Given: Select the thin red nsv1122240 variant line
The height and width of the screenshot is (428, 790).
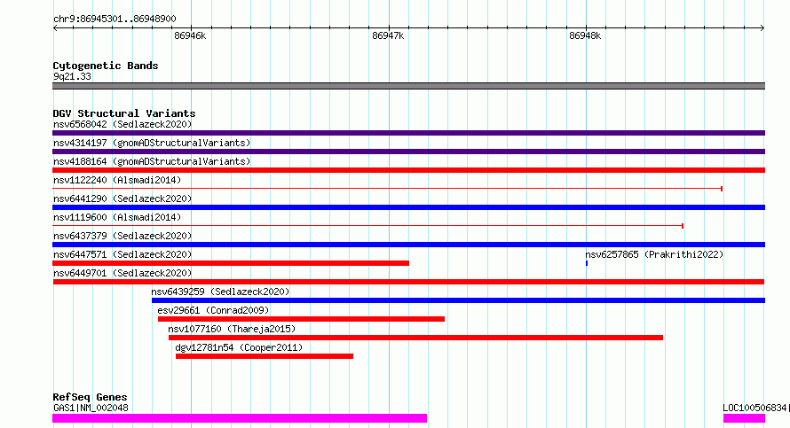Looking at the screenshot, I should click(x=387, y=189).
